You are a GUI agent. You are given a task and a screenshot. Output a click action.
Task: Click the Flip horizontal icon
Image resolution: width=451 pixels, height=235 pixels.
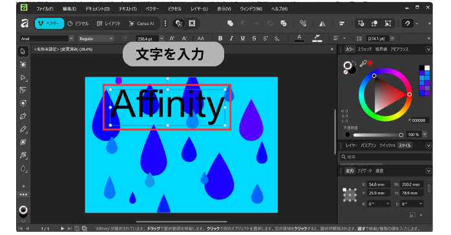point(322,24)
